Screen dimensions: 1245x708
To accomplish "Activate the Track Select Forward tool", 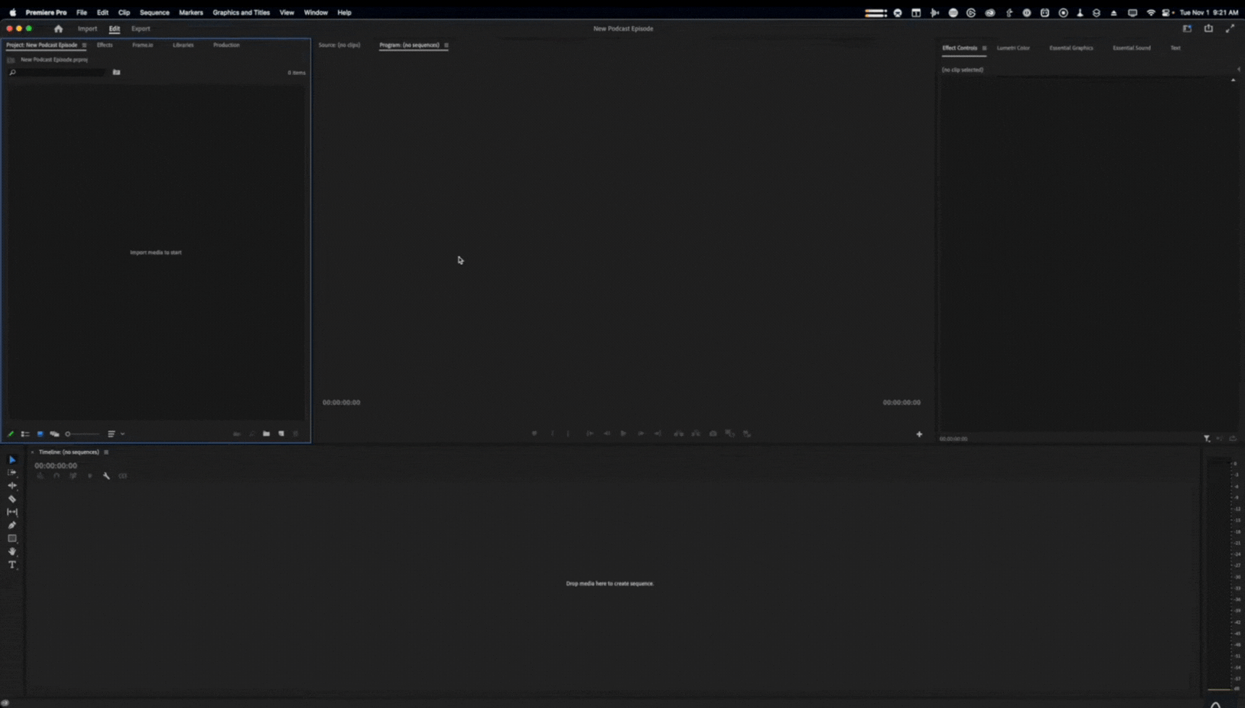I will click(x=12, y=473).
